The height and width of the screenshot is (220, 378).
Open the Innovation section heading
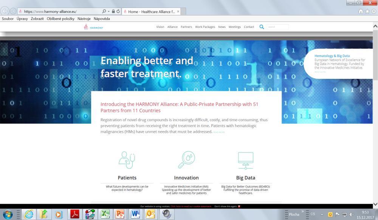pos(186,178)
